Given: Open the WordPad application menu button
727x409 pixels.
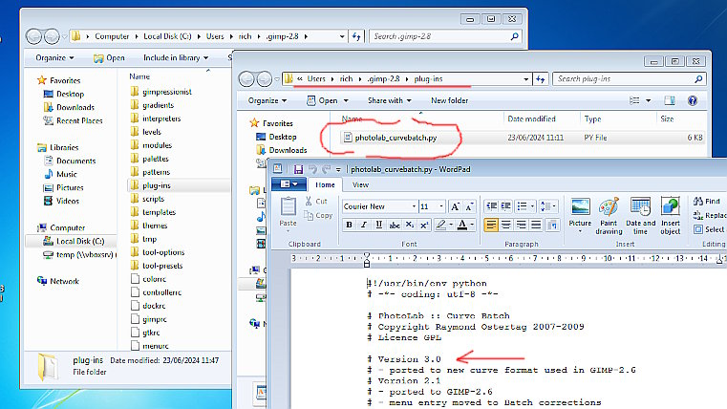Looking at the screenshot, I should tap(289, 184).
